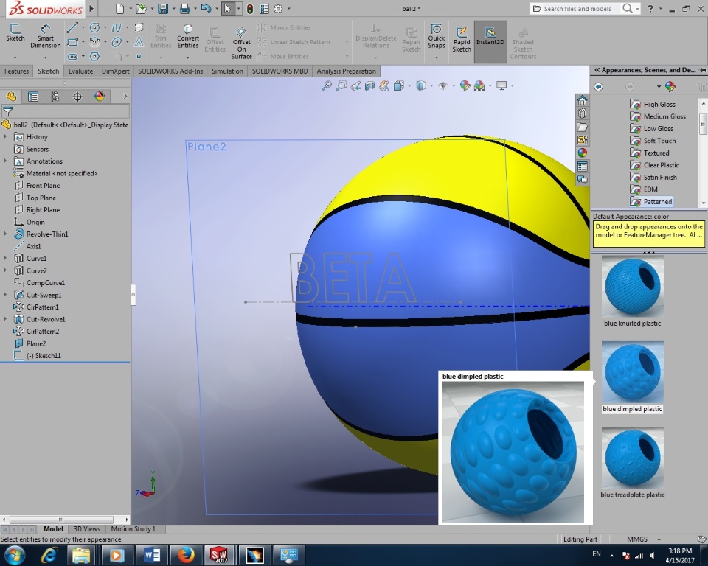
Task: Open the Clear Plastic appearance folder
Action: (655, 165)
